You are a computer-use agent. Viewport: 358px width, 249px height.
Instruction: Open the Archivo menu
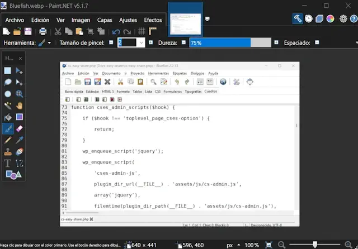[x=15, y=20]
